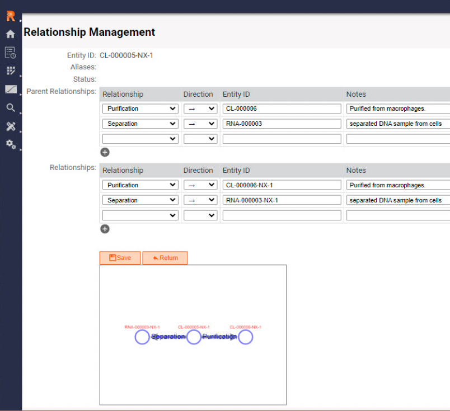The image size is (450, 411).
Task: Open the Search magnifier sidebar icon
Action: 11,108
